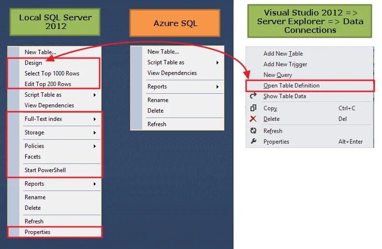Select Delete label in Visual Studio menu
This screenshot has width=382, height=249.
271,119
